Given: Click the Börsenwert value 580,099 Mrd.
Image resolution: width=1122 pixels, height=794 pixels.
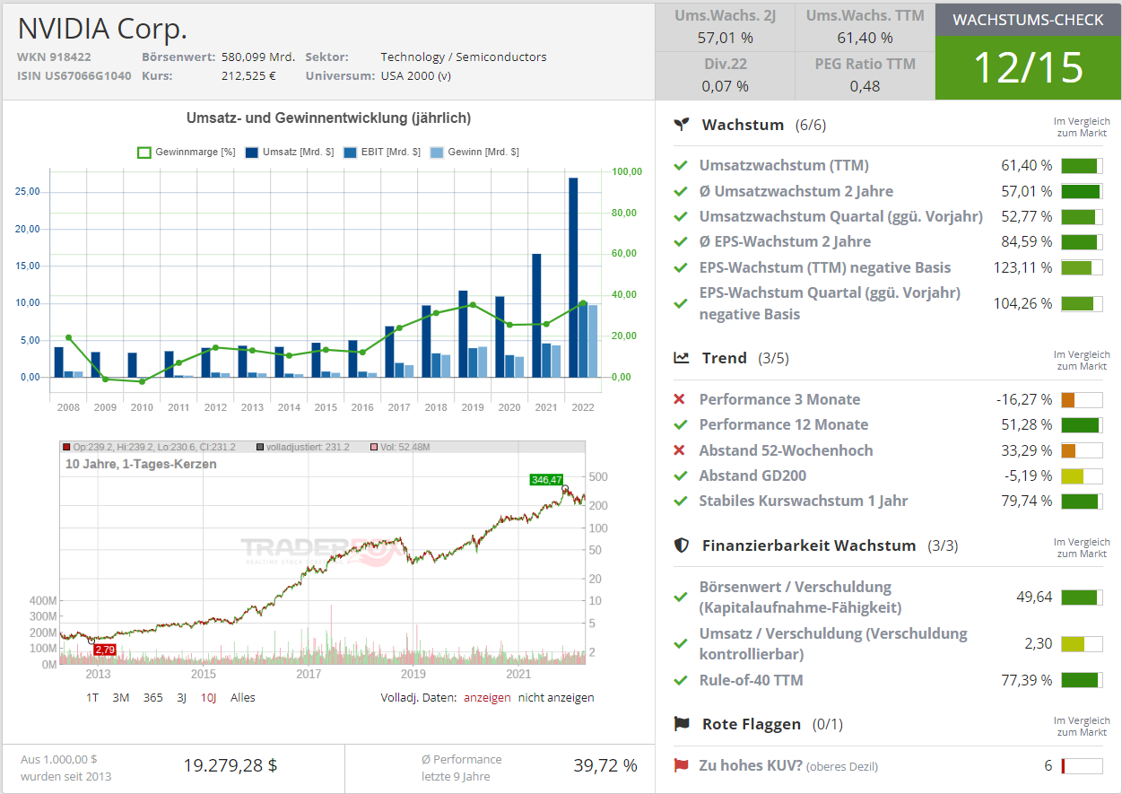Looking at the screenshot, I should [x=258, y=57].
